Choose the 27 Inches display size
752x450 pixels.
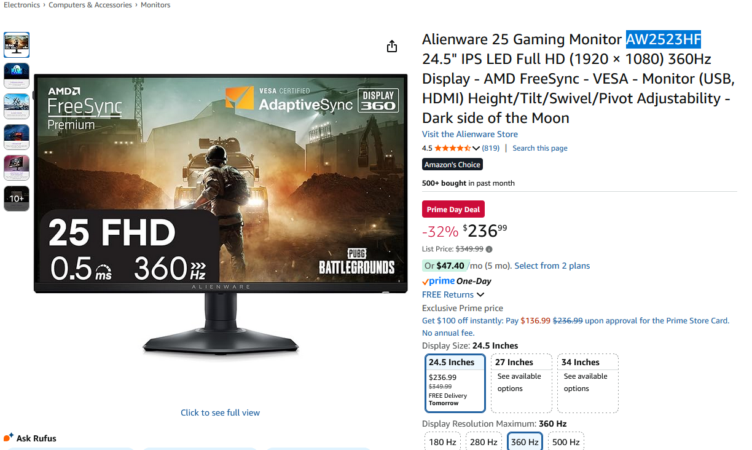tap(522, 383)
